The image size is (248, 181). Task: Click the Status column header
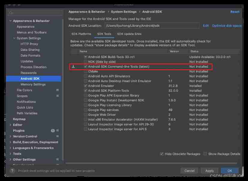point(194,51)
